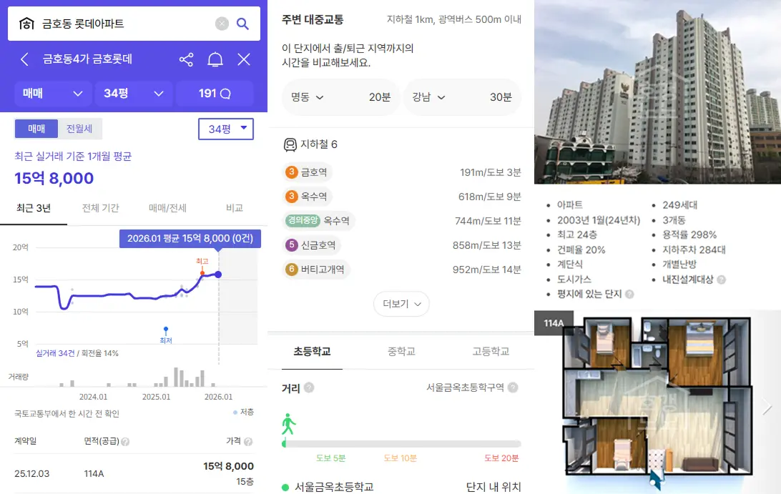Open the 34평 size dropdown in header
Viewport: 781px width, 494px height.
(x=134, y=94)
